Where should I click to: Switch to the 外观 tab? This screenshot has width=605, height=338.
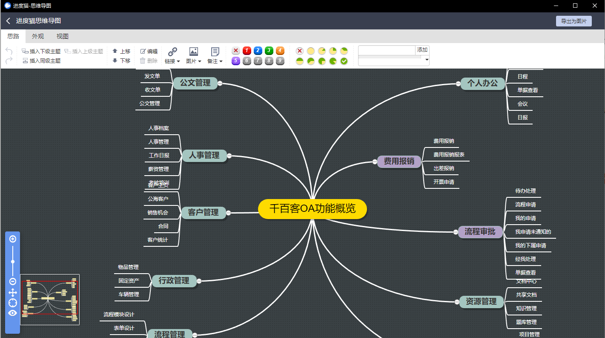coord(38,36)
